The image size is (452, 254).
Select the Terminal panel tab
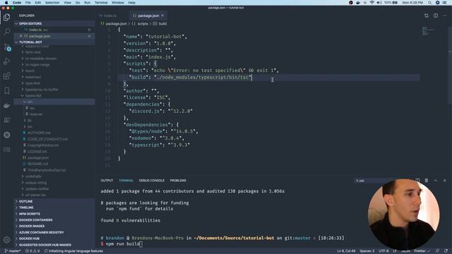(x=126, y=181)
